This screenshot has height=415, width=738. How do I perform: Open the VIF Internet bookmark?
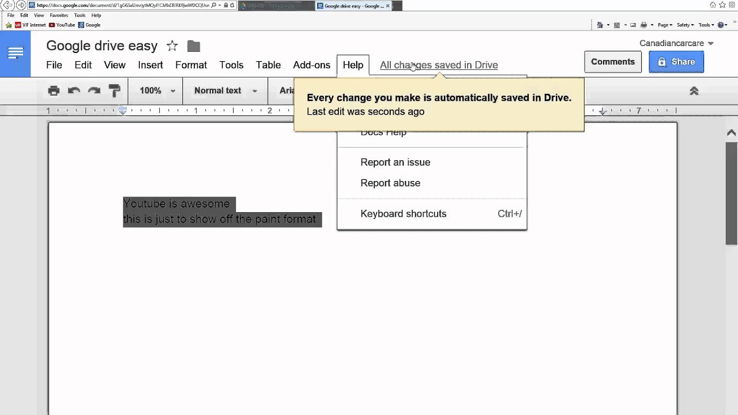coord(31,25)
